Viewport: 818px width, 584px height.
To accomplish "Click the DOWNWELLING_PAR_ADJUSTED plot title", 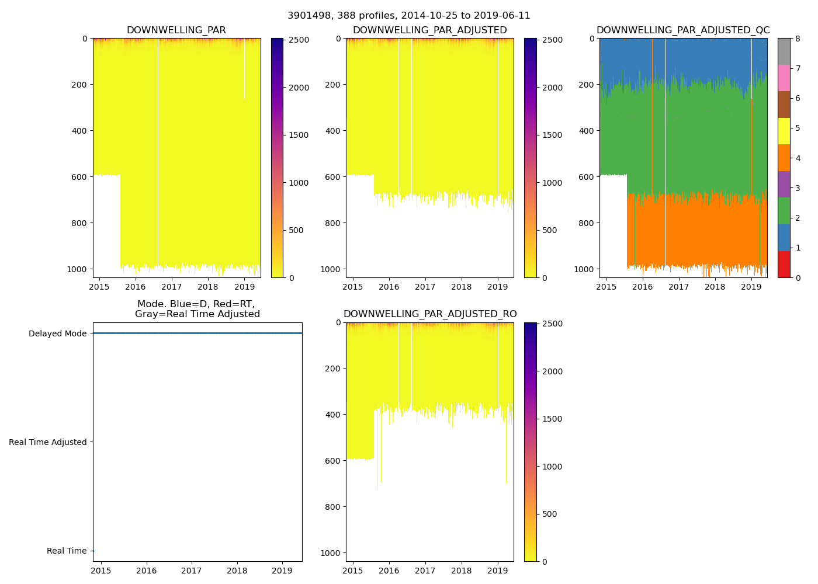I will tap(429, 30).
